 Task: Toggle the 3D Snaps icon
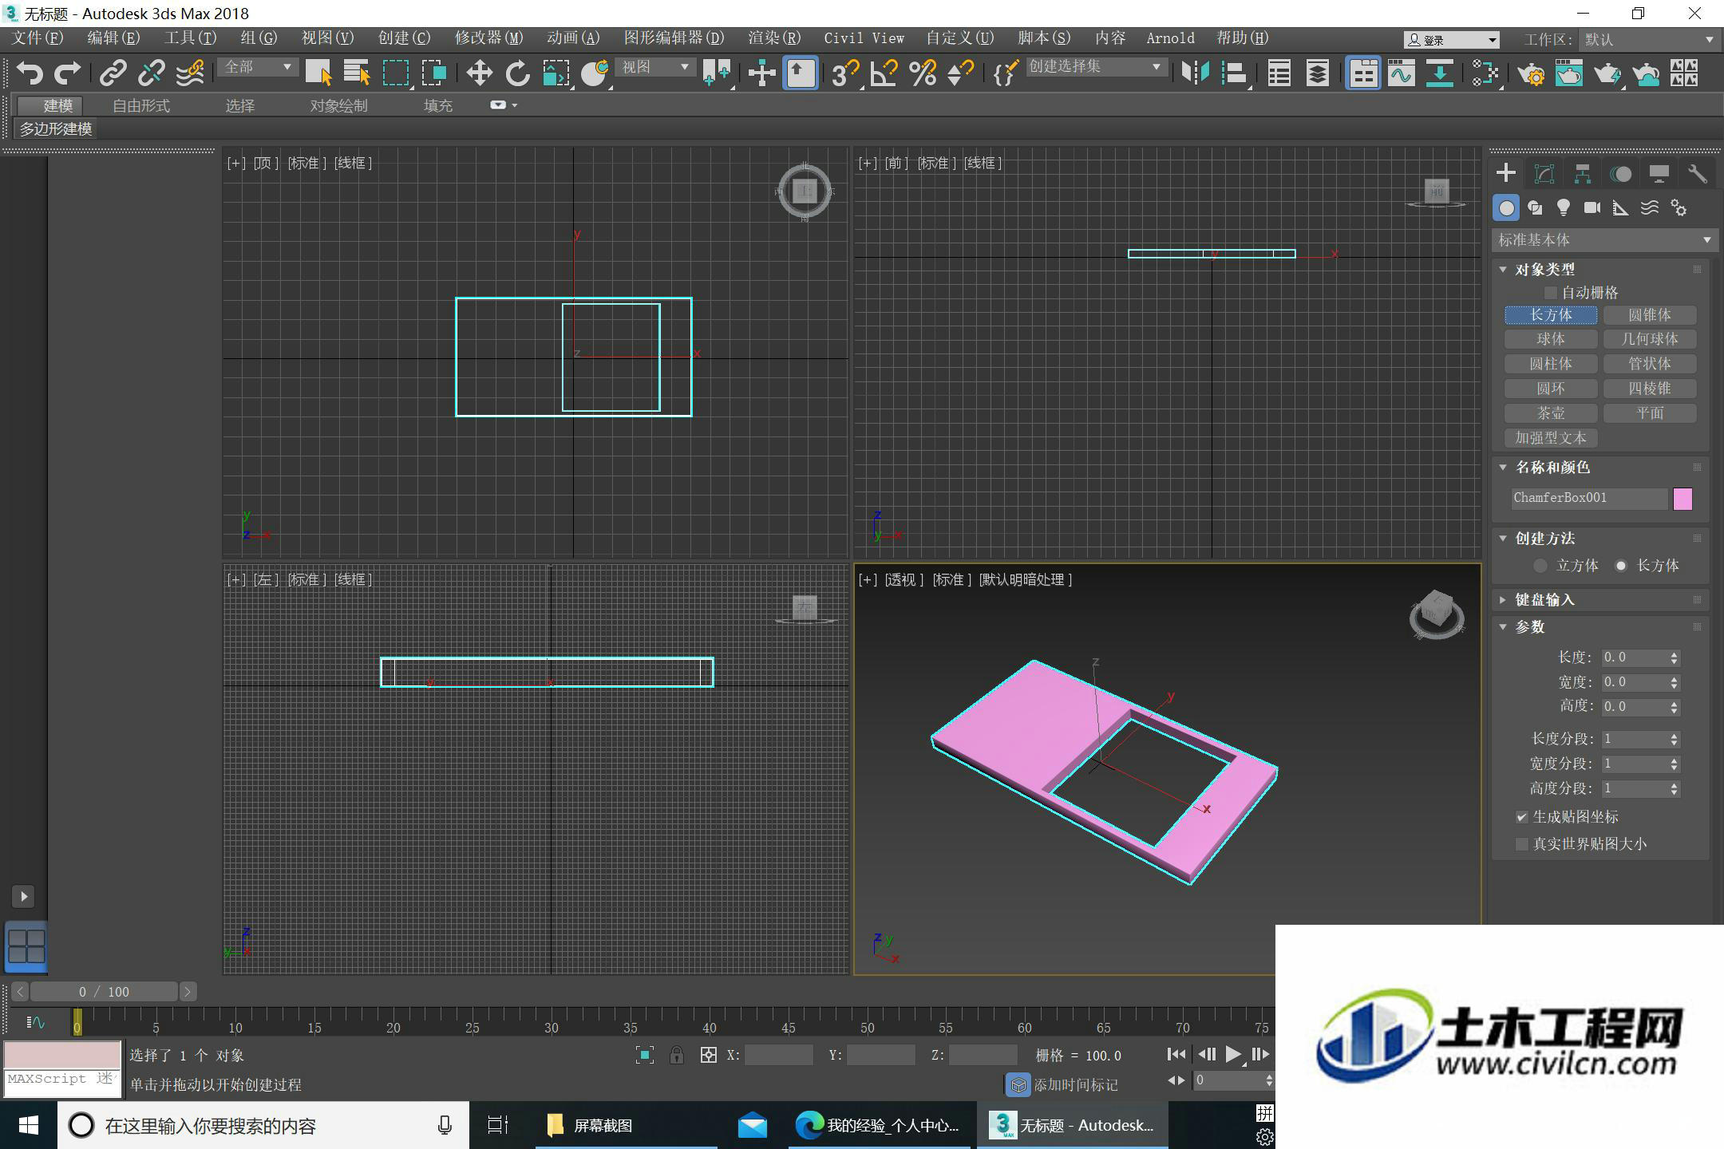point(844,73)
